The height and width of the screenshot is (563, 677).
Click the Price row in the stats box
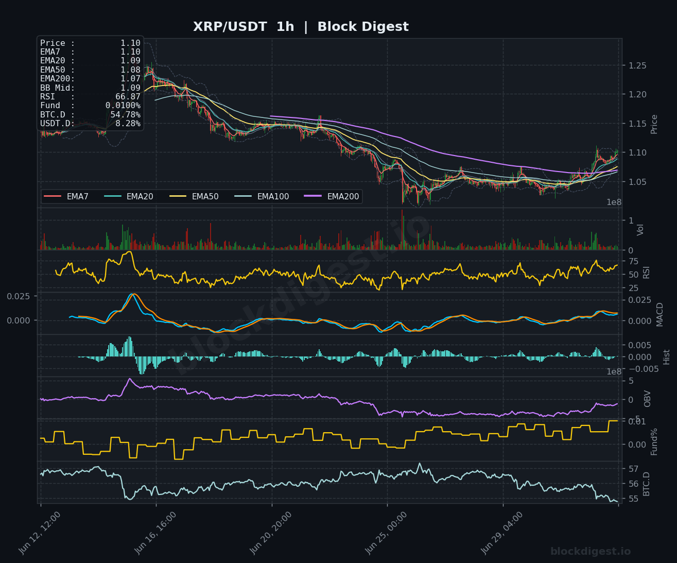[90, 43]
